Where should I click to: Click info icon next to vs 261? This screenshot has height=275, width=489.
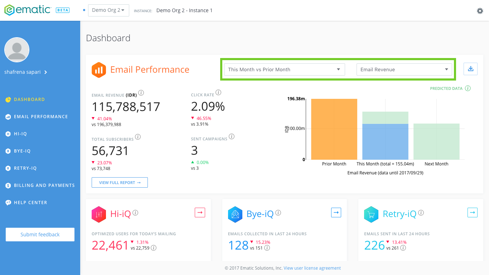click(403, 248)
